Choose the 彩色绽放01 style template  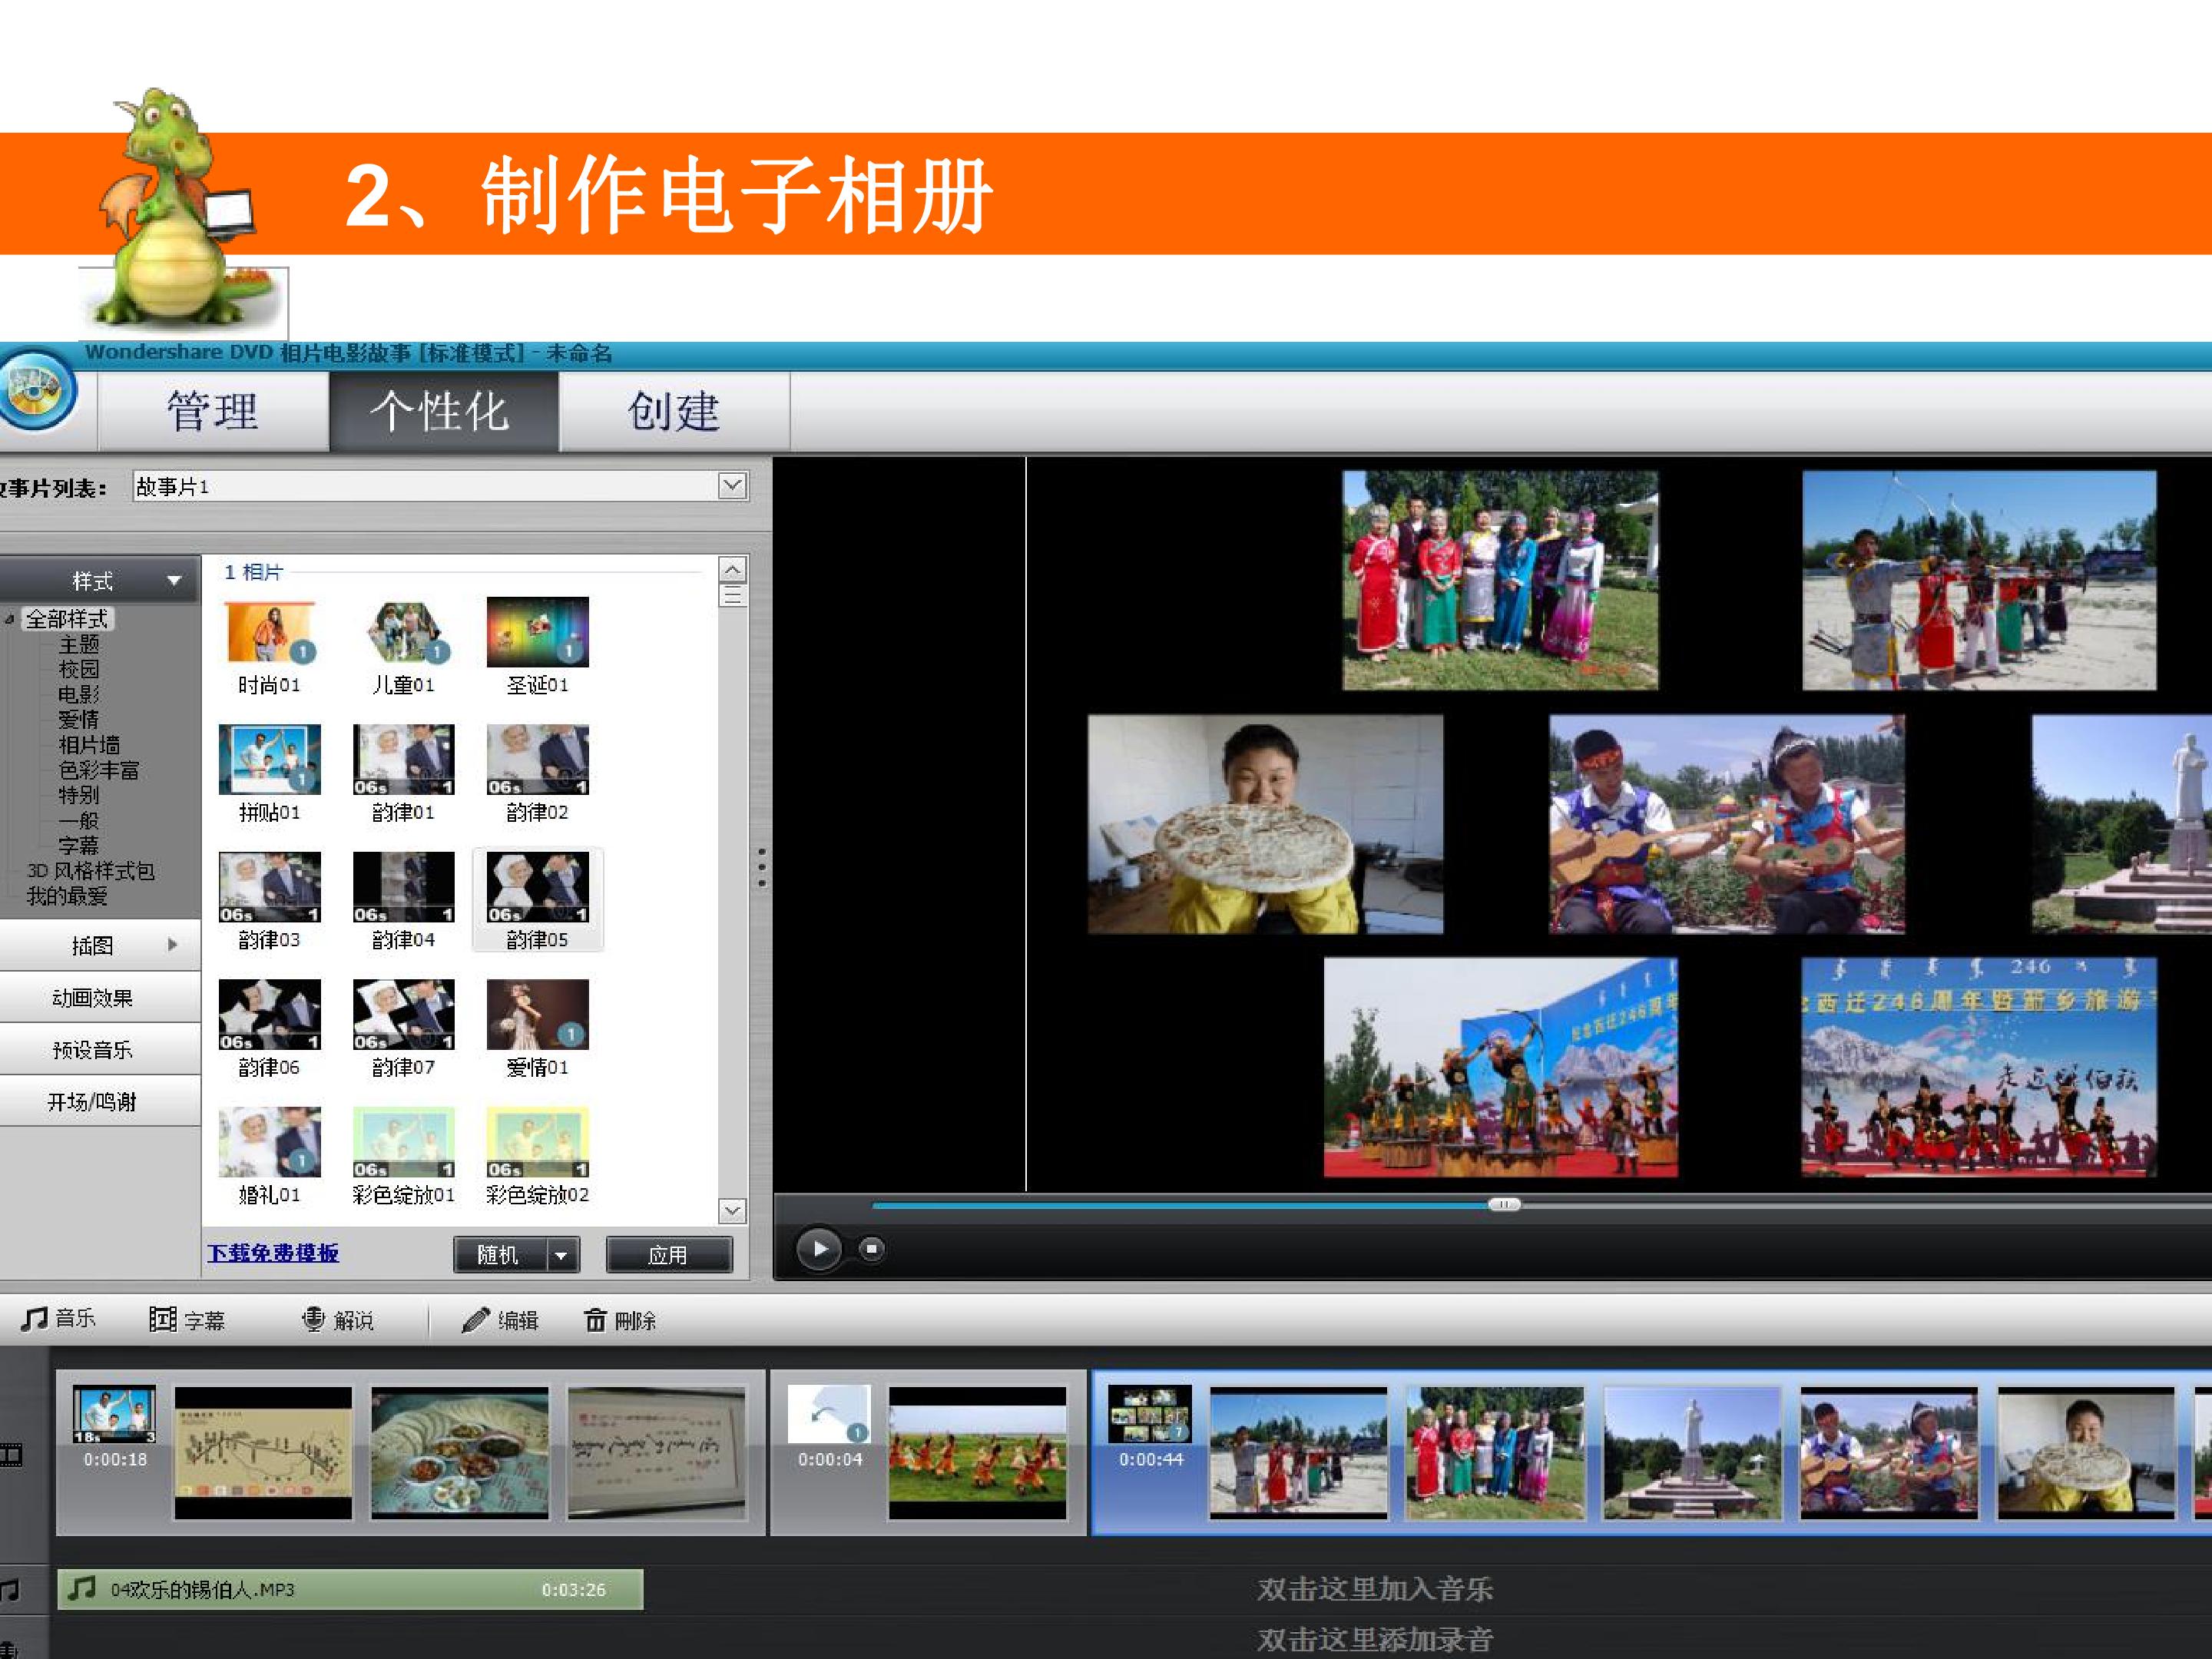(404, 1155)
